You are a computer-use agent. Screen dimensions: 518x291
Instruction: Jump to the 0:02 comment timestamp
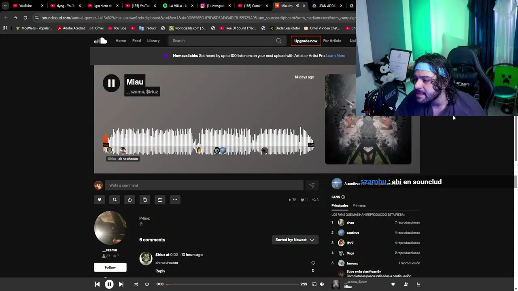174,255
